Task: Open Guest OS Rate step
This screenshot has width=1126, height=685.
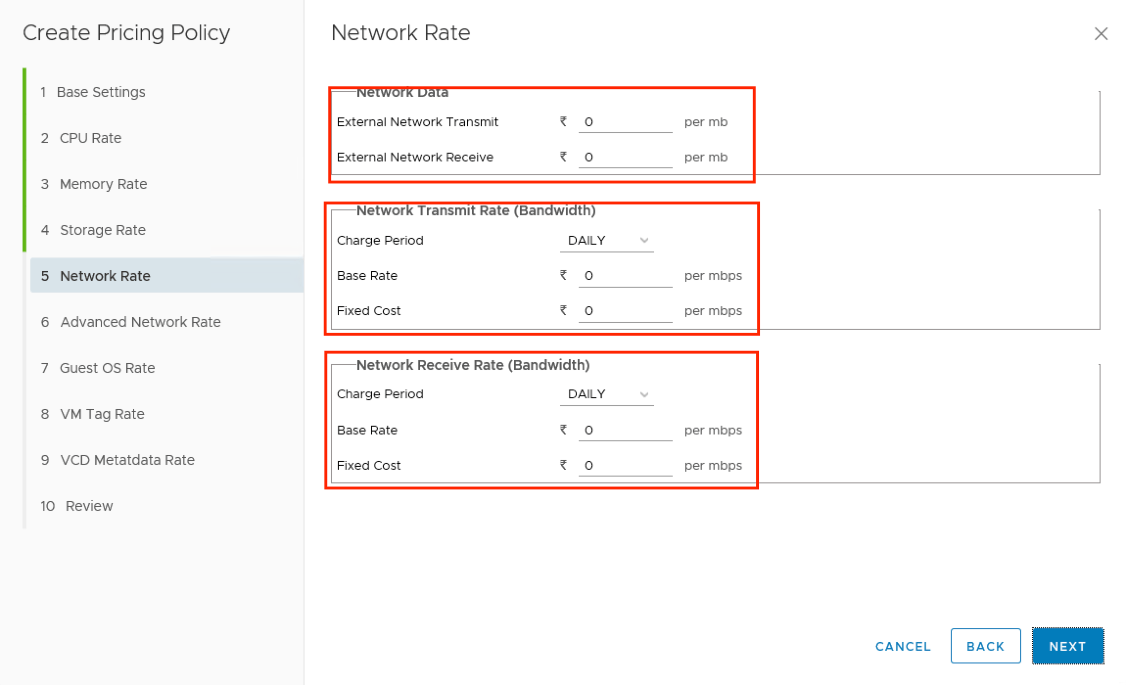Action: (107, 368)
